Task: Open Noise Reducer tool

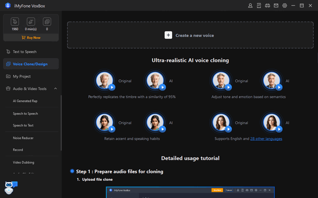Action: [23, 138]
